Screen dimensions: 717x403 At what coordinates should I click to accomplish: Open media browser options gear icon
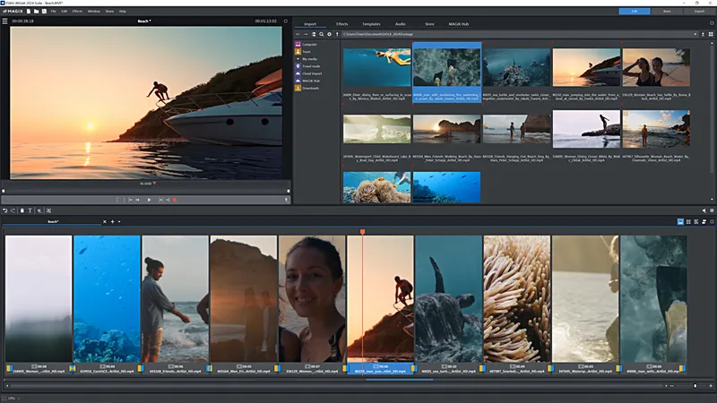point(329,34)
